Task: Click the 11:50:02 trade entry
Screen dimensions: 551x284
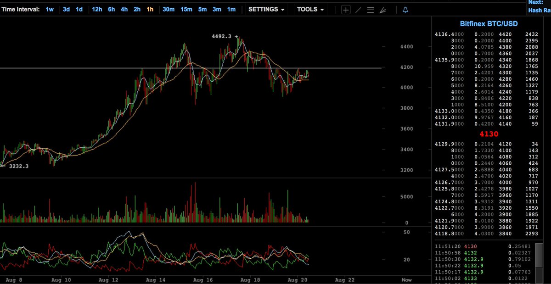Action: pyautogui.click(x=484, y=278)
